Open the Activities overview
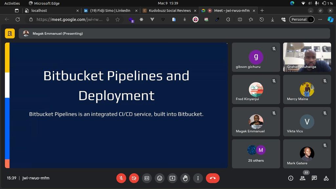336x189 pixels. 12,3
